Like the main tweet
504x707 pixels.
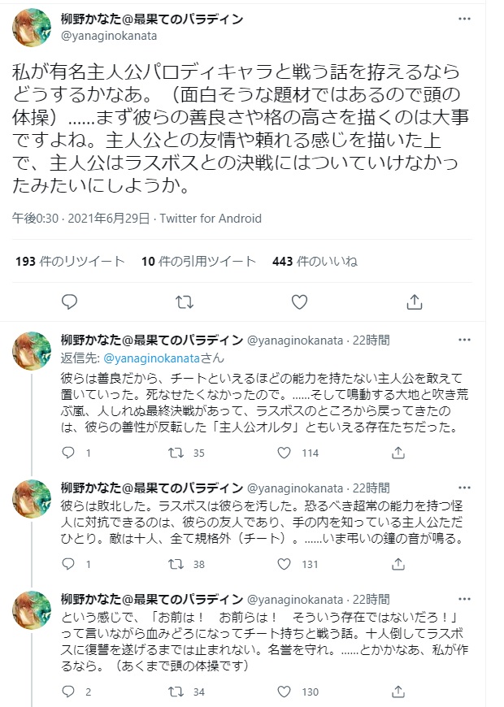299,301
